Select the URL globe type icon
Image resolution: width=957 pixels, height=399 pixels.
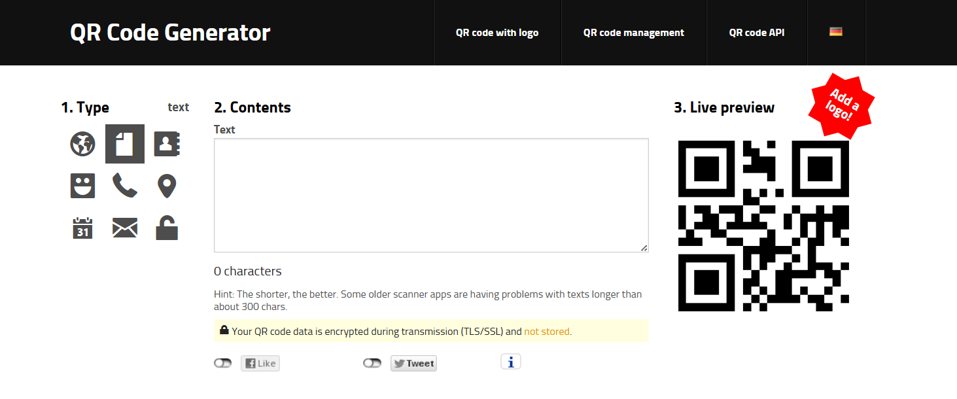(x=83, y=144)
